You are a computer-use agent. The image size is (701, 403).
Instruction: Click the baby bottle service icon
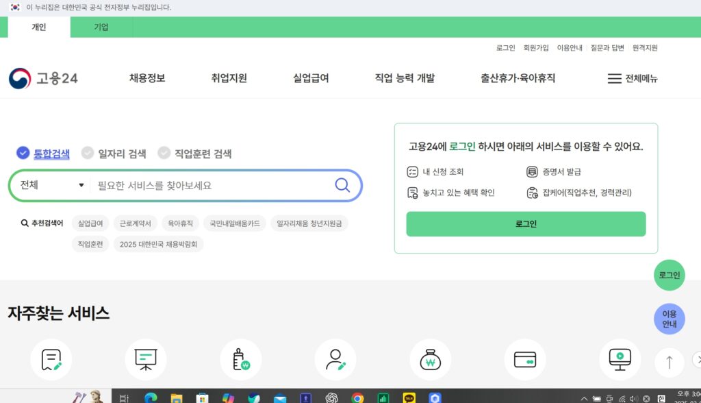(240, 360)
